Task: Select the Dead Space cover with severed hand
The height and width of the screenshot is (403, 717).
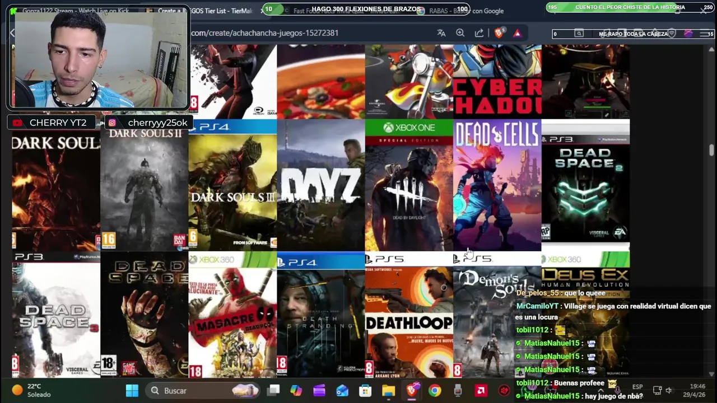Action: point(145,315)
